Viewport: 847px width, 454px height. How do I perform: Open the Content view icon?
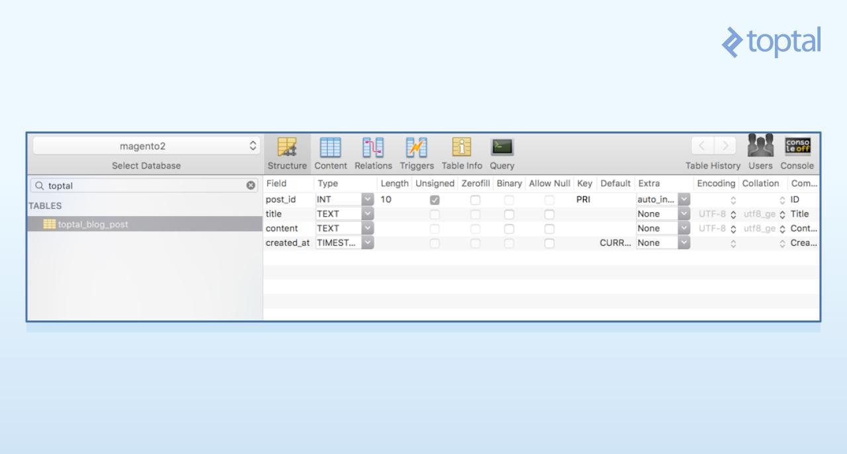[330, 149]
